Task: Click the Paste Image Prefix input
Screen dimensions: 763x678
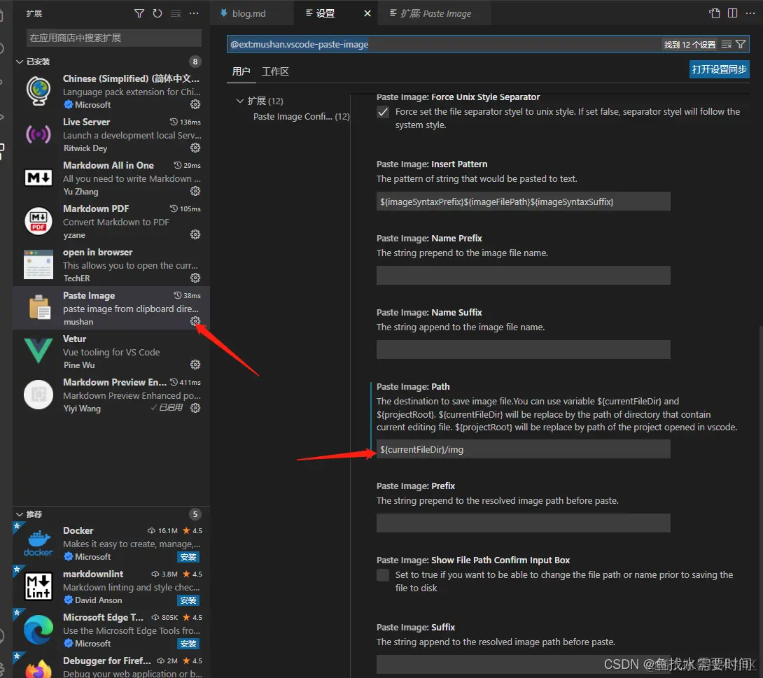Action: tap(523, 523)
